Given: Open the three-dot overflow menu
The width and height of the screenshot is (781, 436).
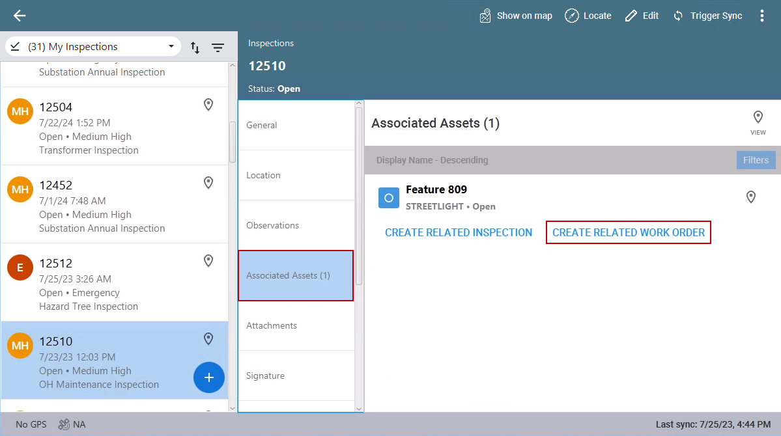Looking at the screenshot, I should click(762, 16).
